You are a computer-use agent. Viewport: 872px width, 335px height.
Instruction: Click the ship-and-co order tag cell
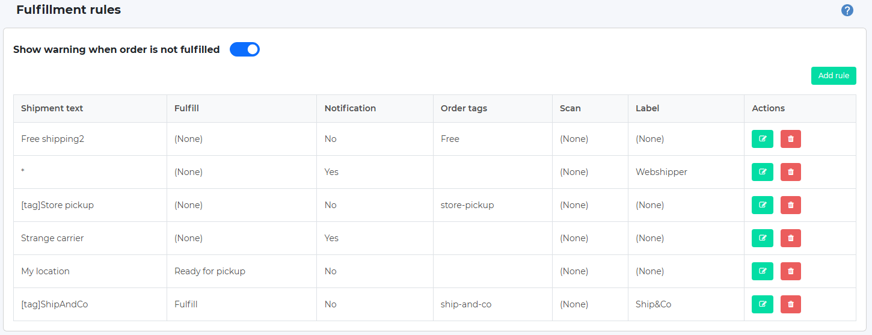pyautogui.click(x=466, y=304)
